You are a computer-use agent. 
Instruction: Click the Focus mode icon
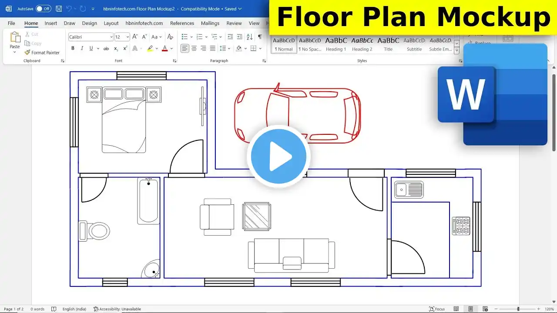click(x=437, y=309)
